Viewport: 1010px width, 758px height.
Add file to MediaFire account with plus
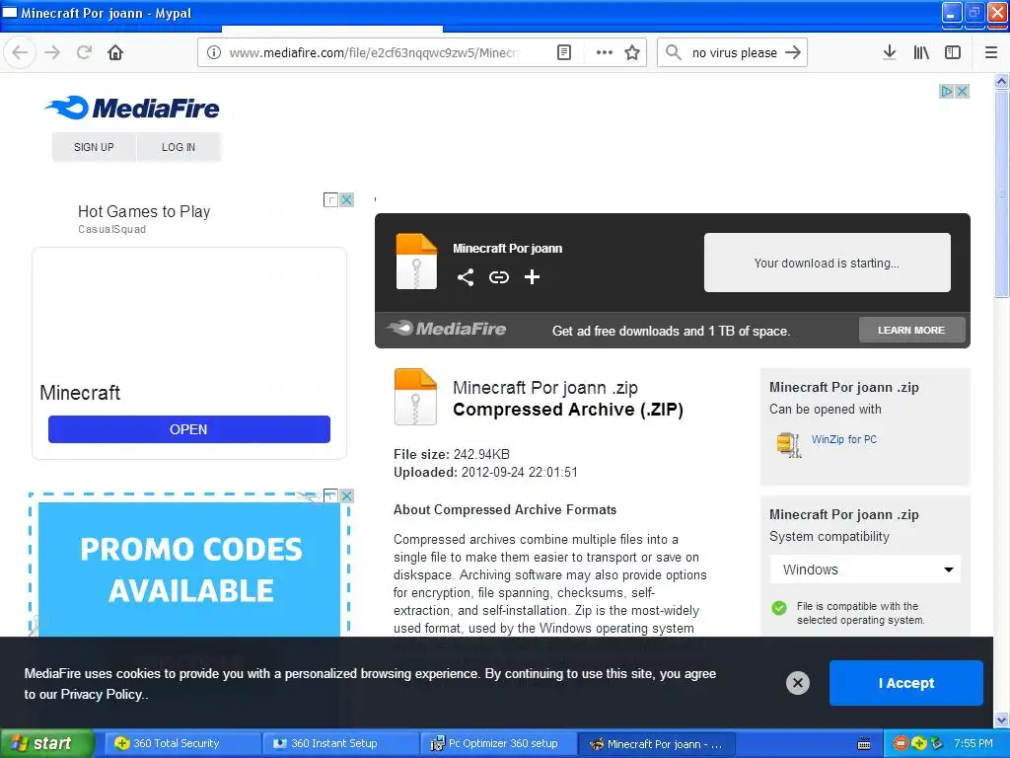(x=532, y=277)
